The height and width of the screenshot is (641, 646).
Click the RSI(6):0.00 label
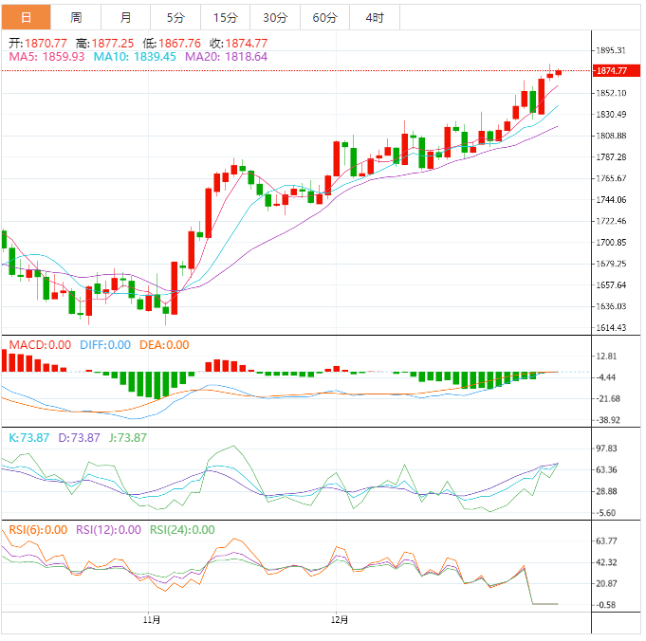pyautogui.click(x=38, y=530)
